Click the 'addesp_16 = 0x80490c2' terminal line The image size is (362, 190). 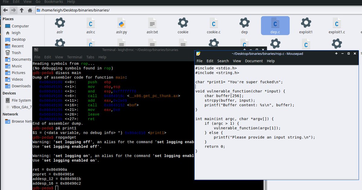56,183
